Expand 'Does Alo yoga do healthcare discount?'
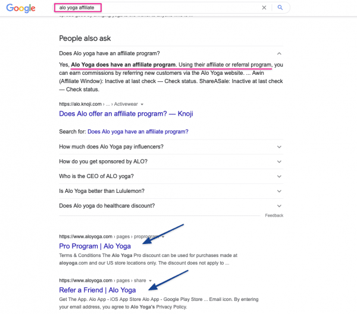The image size is (357, 314). tap(171, 206)
